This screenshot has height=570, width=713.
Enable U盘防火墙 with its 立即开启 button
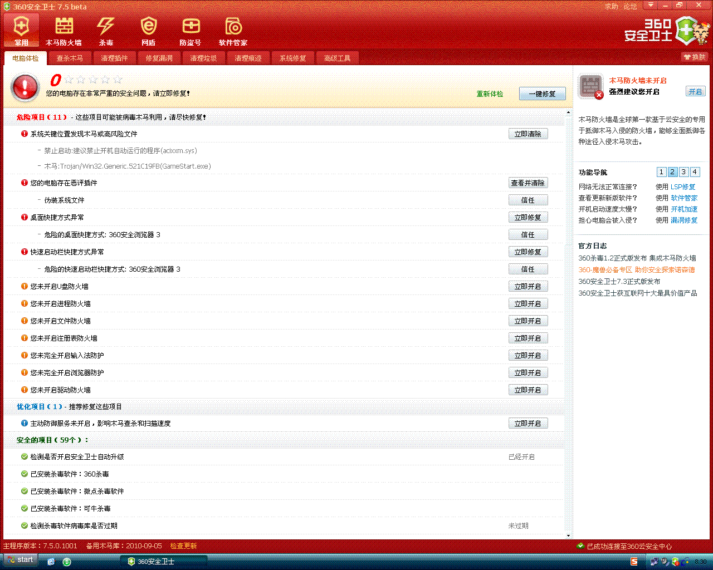(x=528, y=287)
